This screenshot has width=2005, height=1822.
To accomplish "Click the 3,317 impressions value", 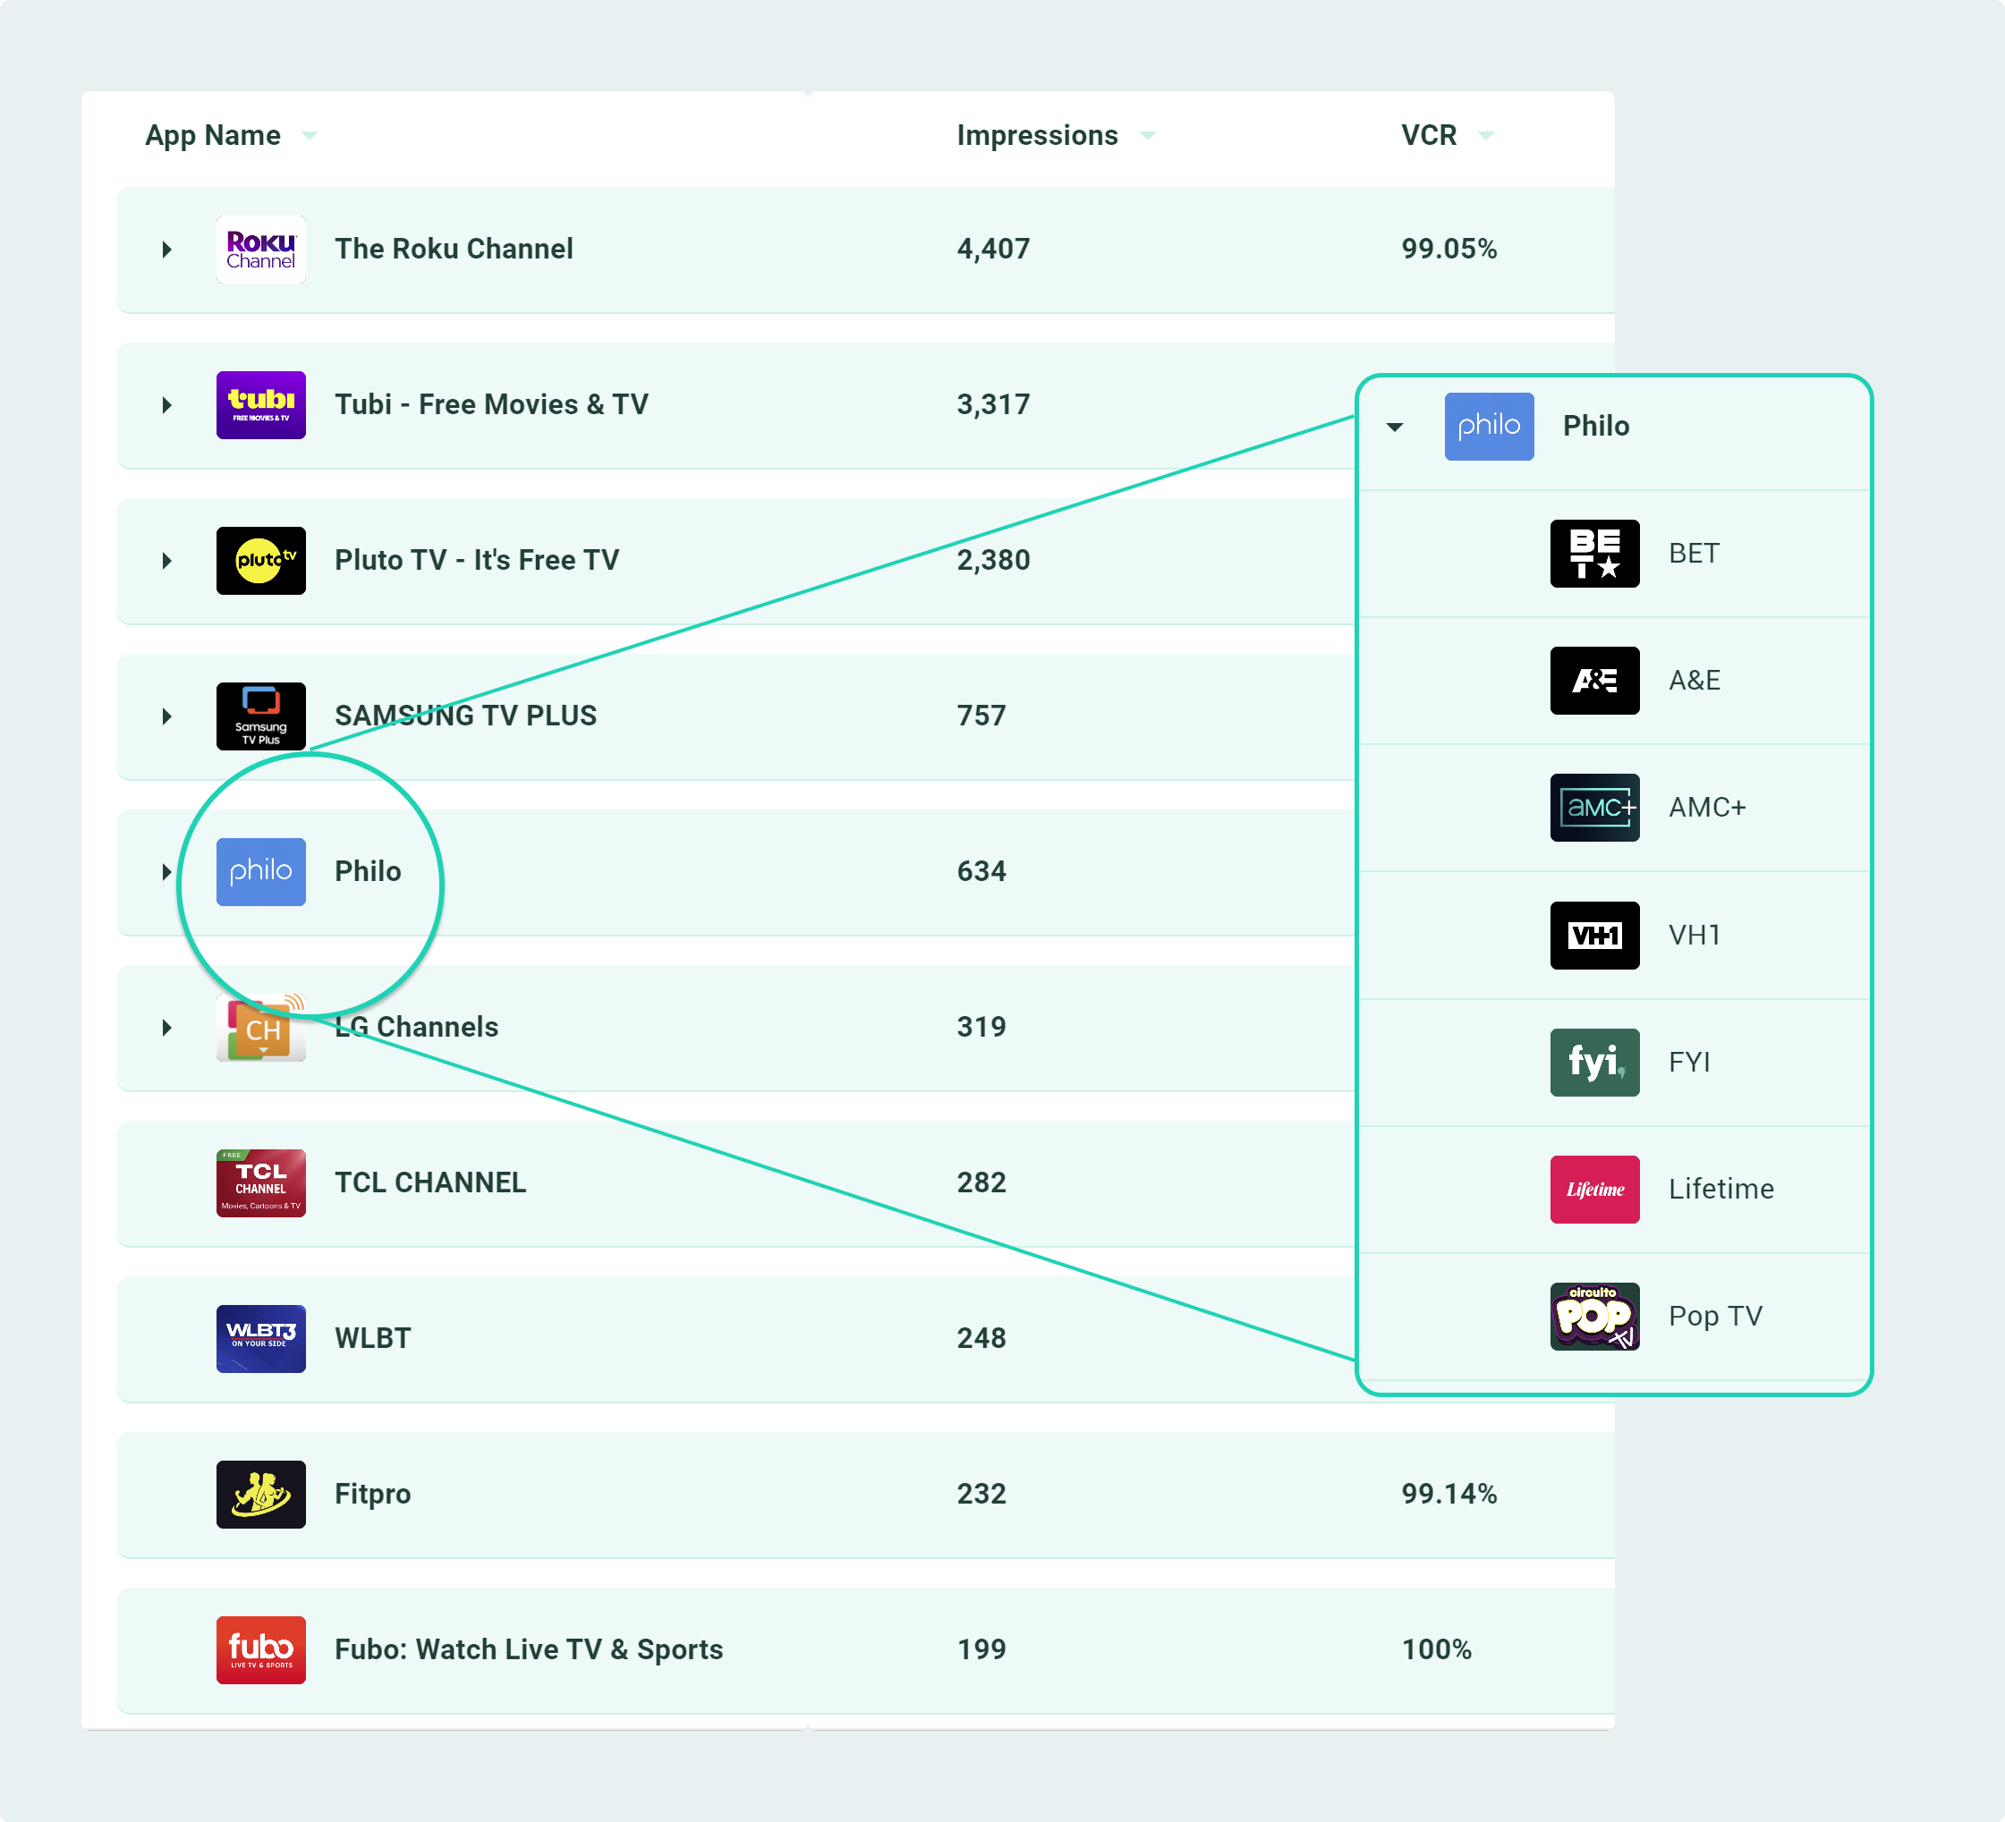I will [x=993, y=405].
